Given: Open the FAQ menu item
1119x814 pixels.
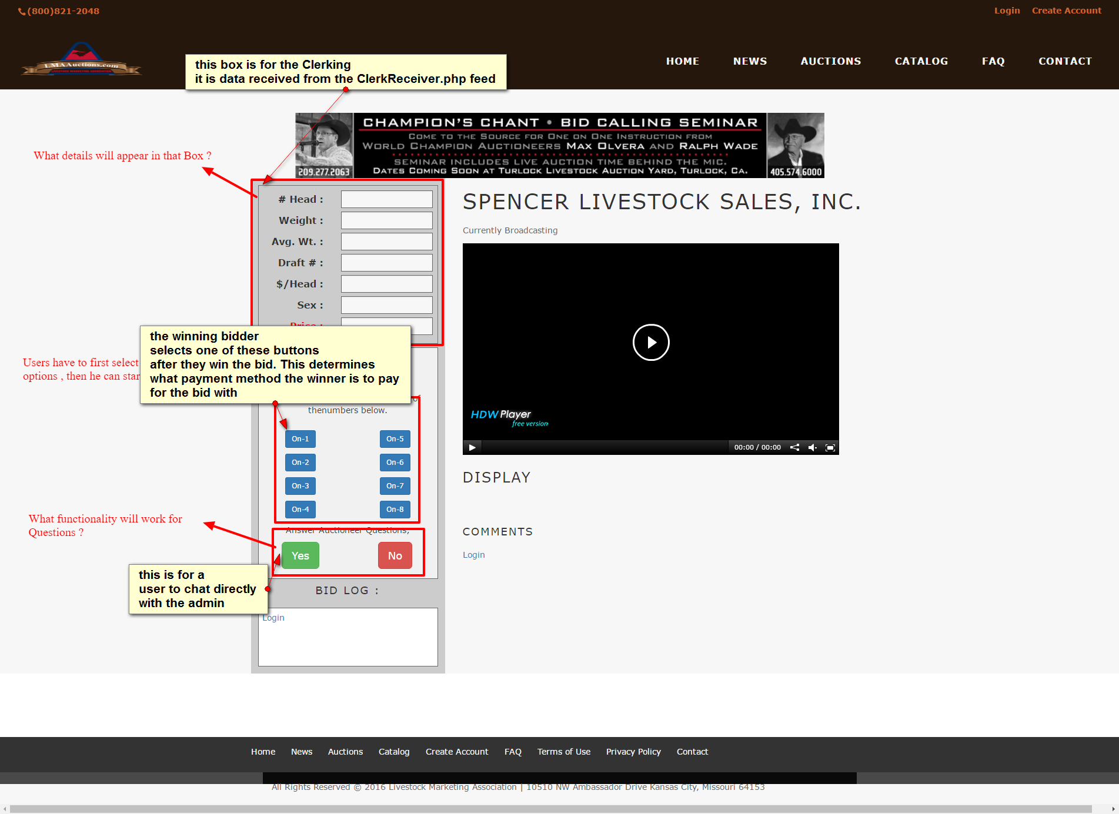Looking at the screenshot, I should (993, 61).
